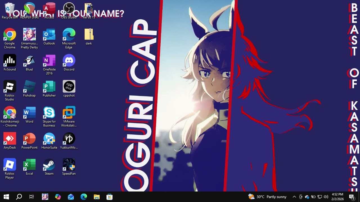The image size is (360, 202).
Task: Select the Microsoft Edge desktop shortcut
Action: point(69,38)
